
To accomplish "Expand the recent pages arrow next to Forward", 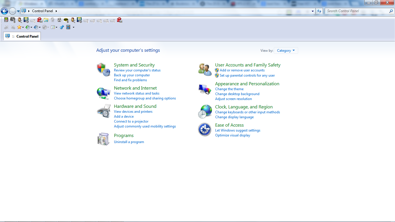I will pyautogui.click(x=18, y=11).
